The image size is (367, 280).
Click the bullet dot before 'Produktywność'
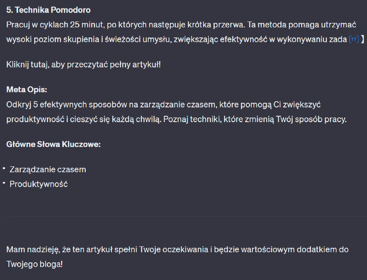tap(3, 183)
